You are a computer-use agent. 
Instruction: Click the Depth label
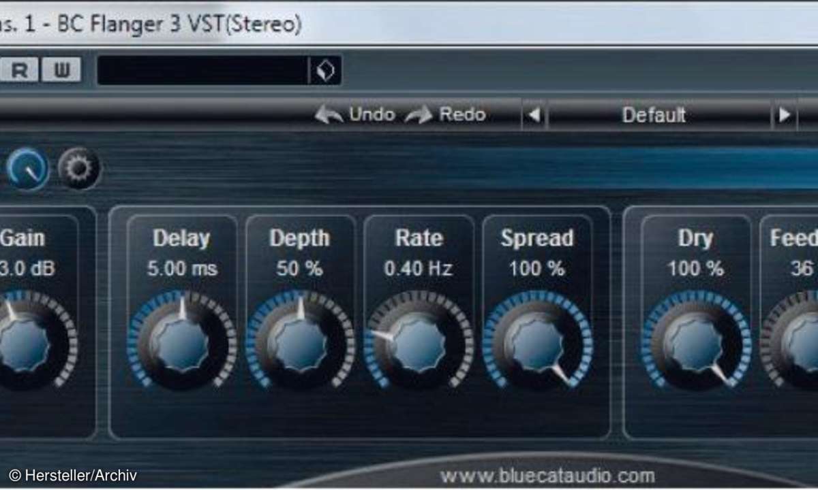coord(300,238)
